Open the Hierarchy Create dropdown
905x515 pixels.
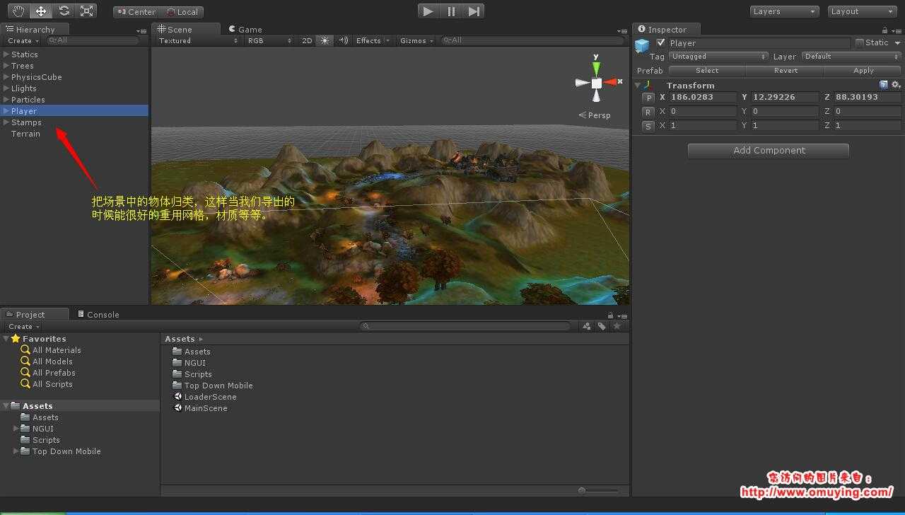coord(23,40)
